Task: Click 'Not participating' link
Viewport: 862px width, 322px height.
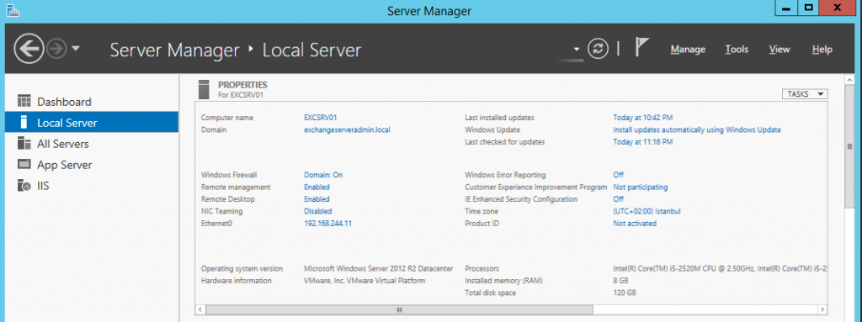Action: pyautogui.click(x=641, y=187)
